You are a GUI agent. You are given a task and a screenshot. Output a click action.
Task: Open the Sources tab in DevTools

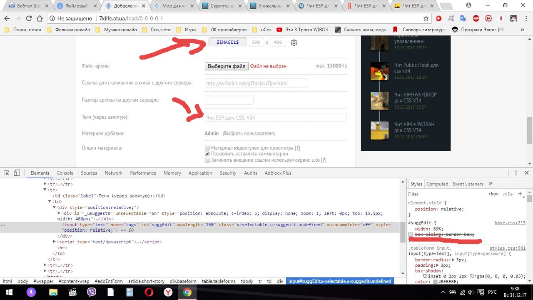[89, 173]
